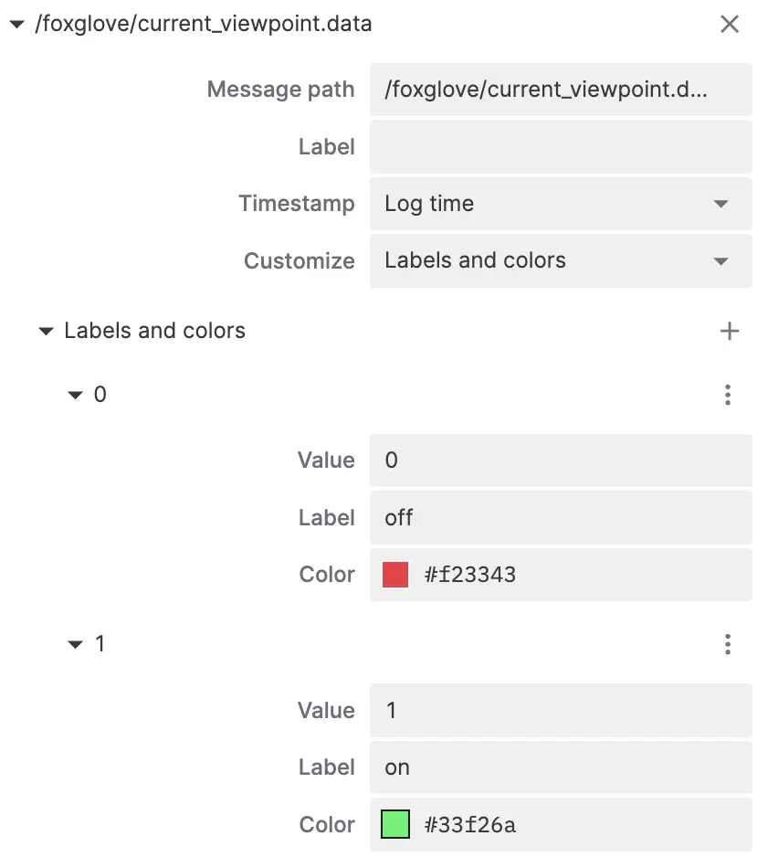Edit the Label field containing off

[x=560, y=518]
